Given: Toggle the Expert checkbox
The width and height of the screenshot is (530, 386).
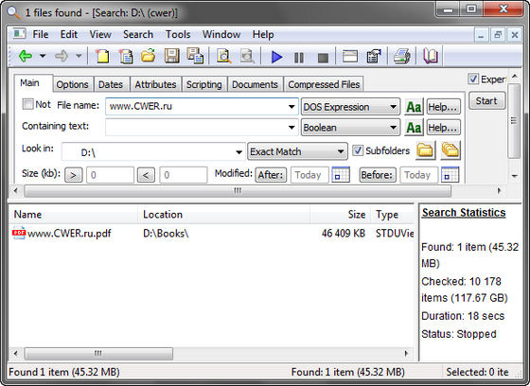Looking at the screenshot, I should point(473,79).
